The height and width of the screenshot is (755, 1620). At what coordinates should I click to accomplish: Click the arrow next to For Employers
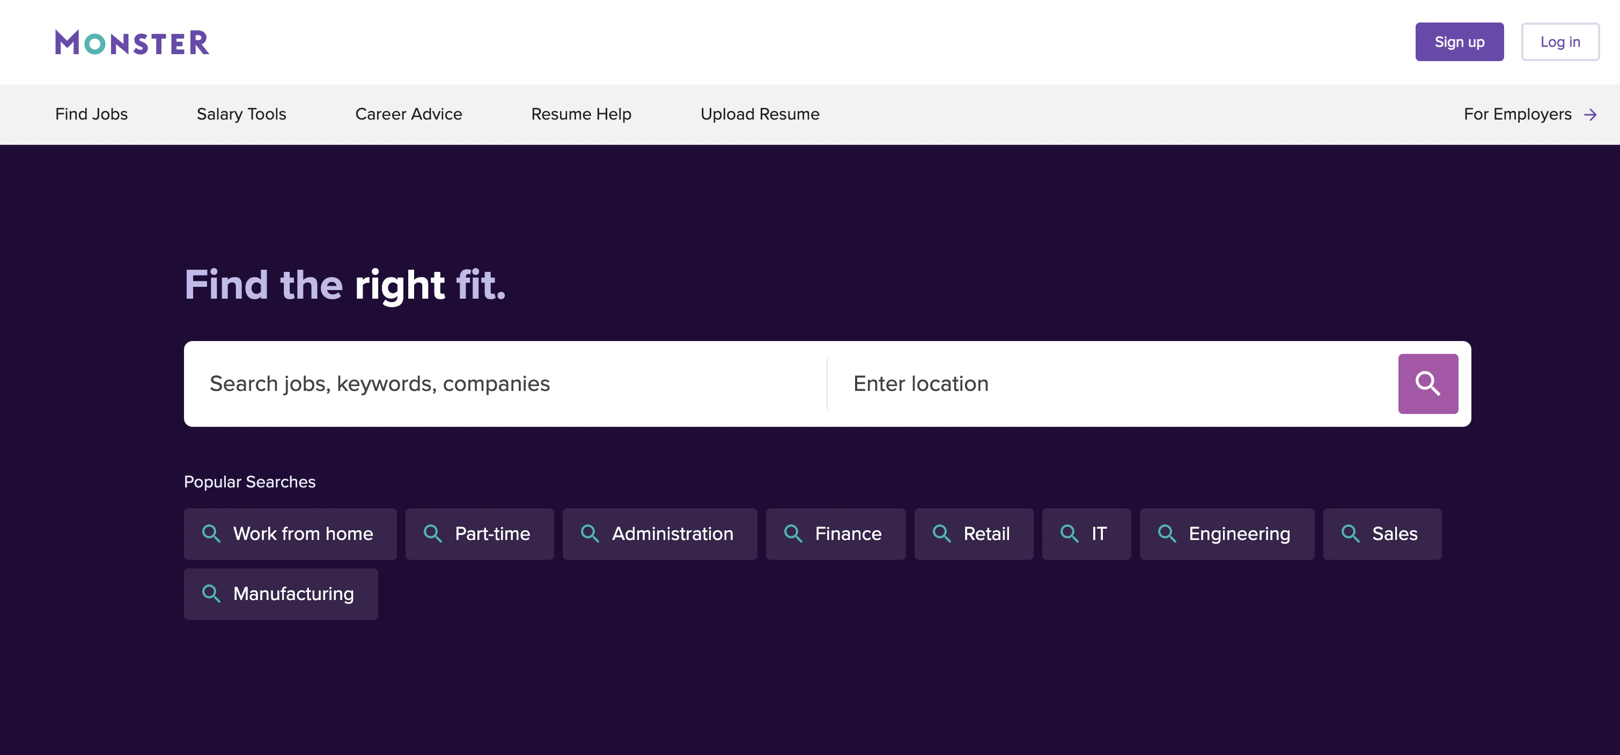click(1590, 114)
